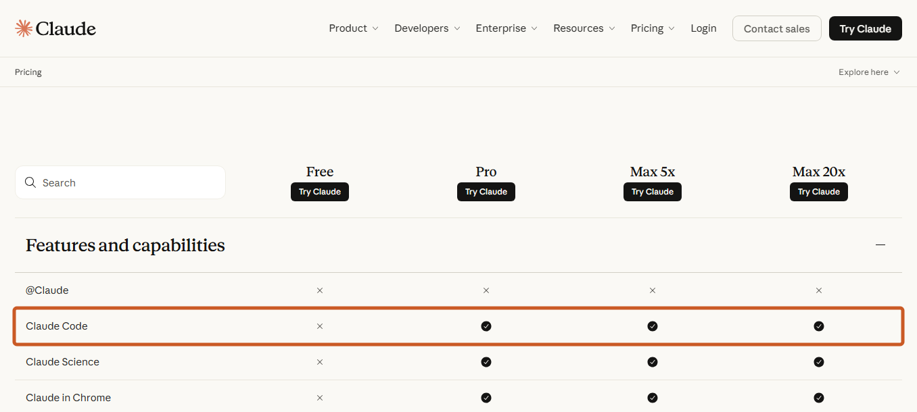
Task: Click Try Claude under the Pro plan
Action: (486, 192)
